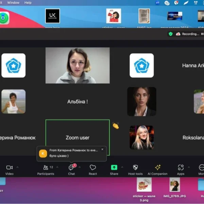Click the green encryption shield icon
The height and width of the screenshot is (204, 204).
pyautogui.click(x=171, y=34)
